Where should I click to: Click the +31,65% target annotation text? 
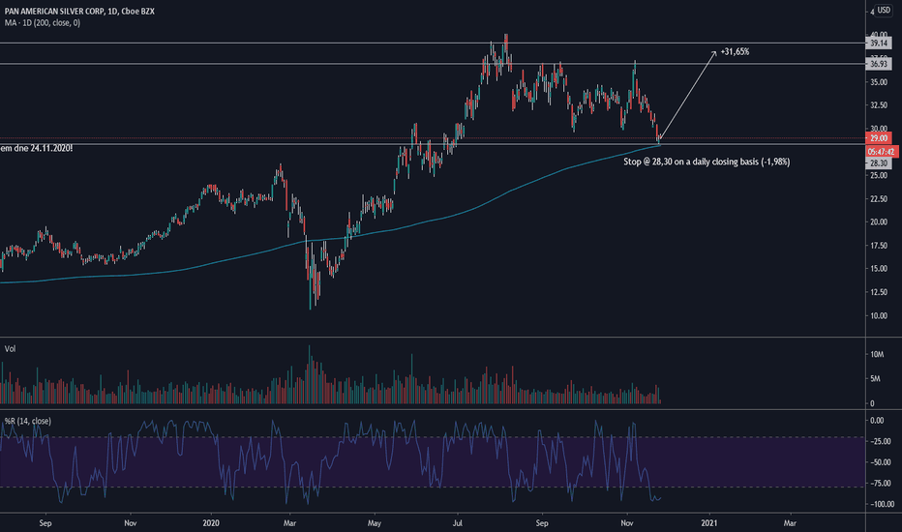(x=735, y=52)
